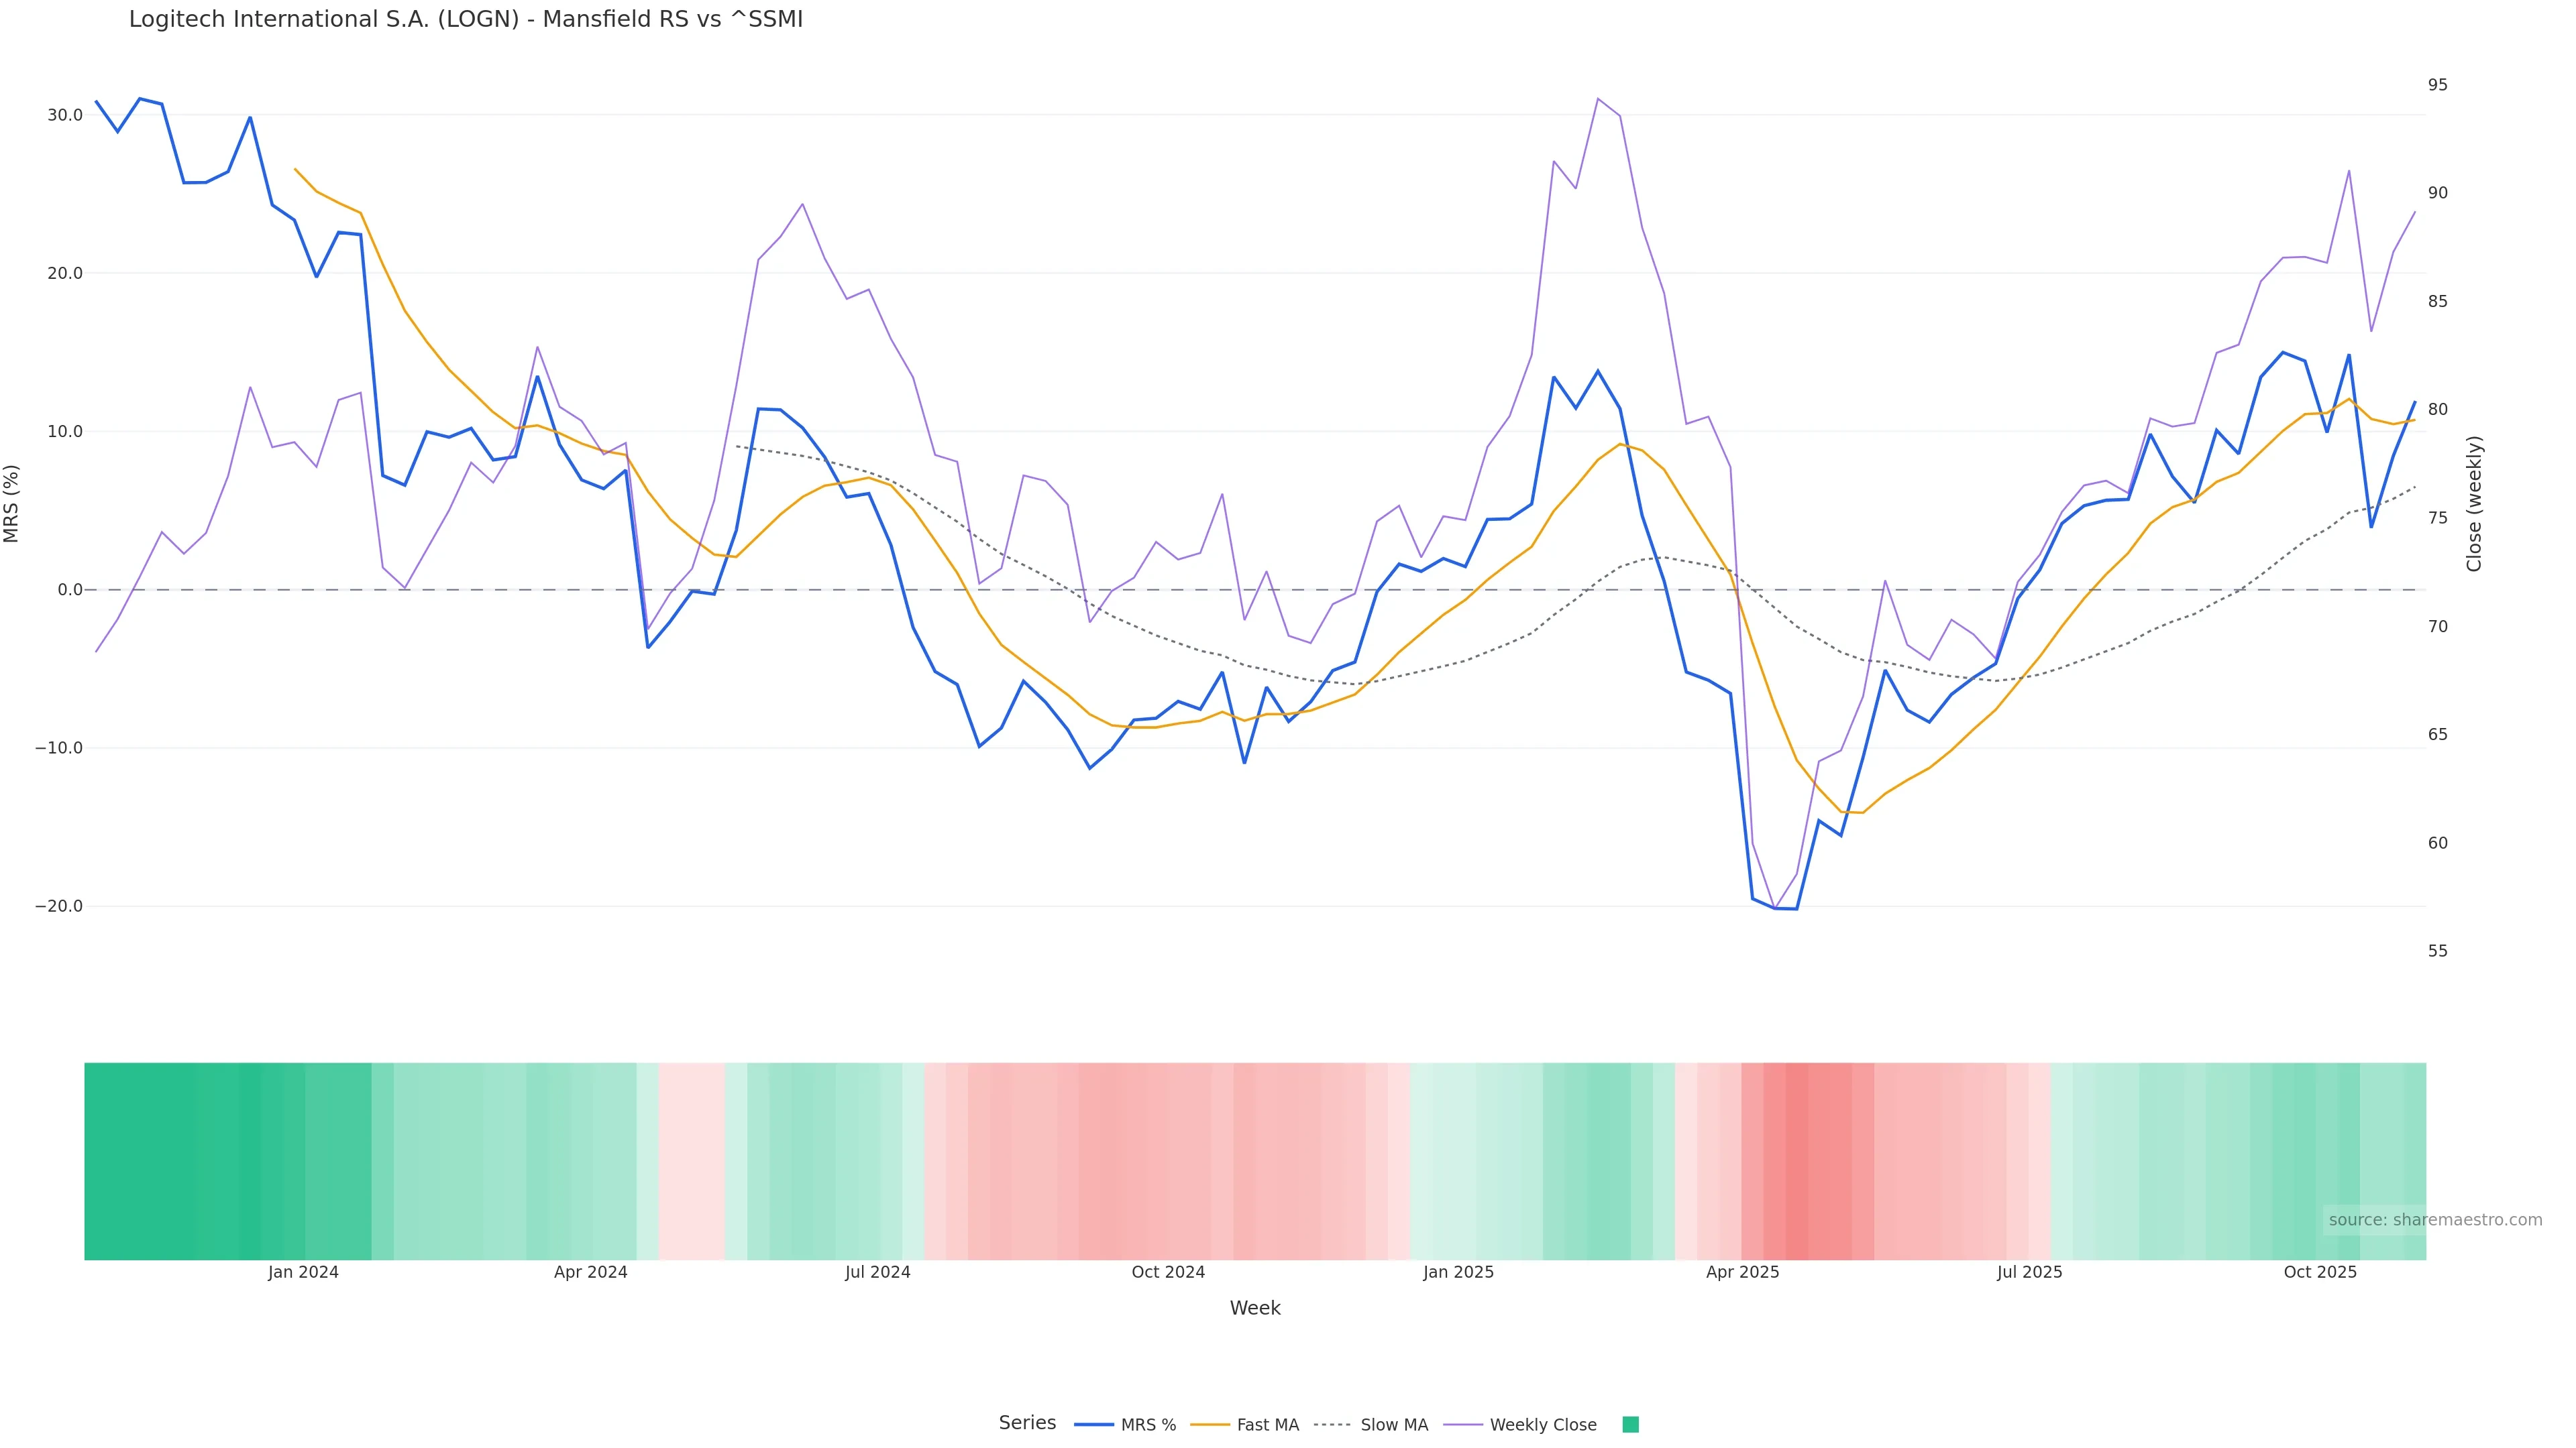Click the chart title Logitech International S.A.
Screen dimensions: 2576x1448
click(x=465, y=20)
